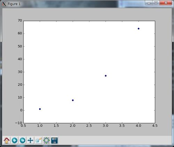The width and height of the screenshot is (174, 147).
Task: Click the Figure 1 title text
Action: [x=14, y=4]
